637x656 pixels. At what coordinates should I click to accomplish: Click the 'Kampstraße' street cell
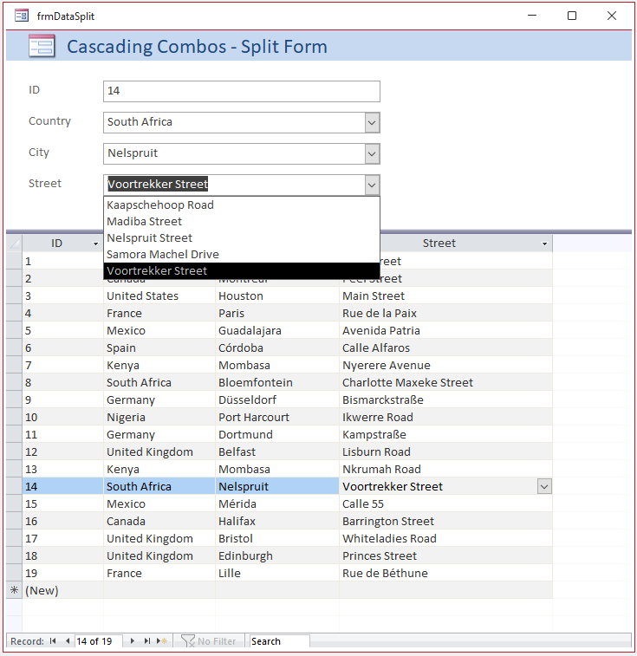pos(445,435)
